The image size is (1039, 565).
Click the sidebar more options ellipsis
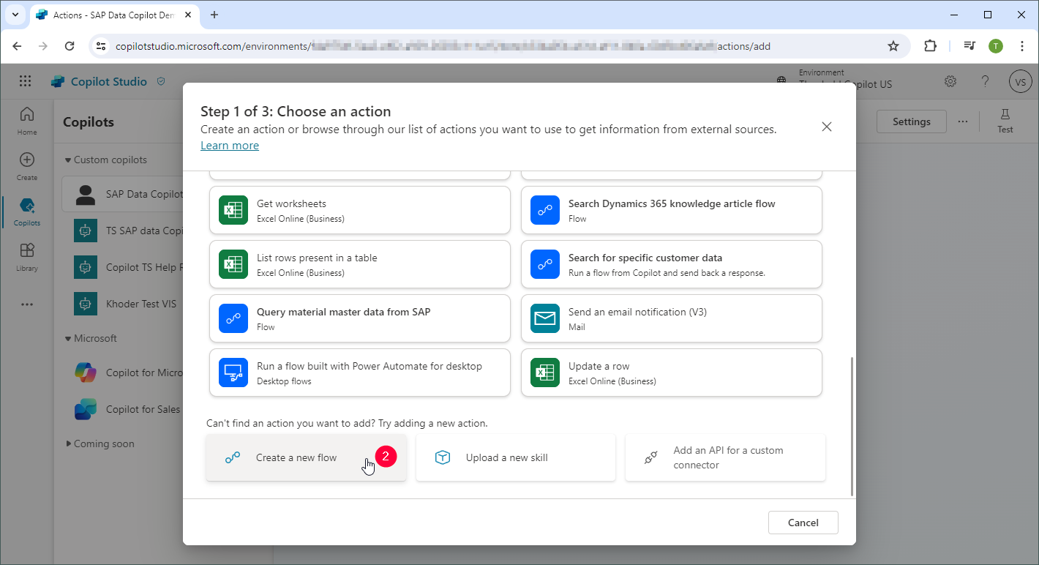[x=27, y=304]
